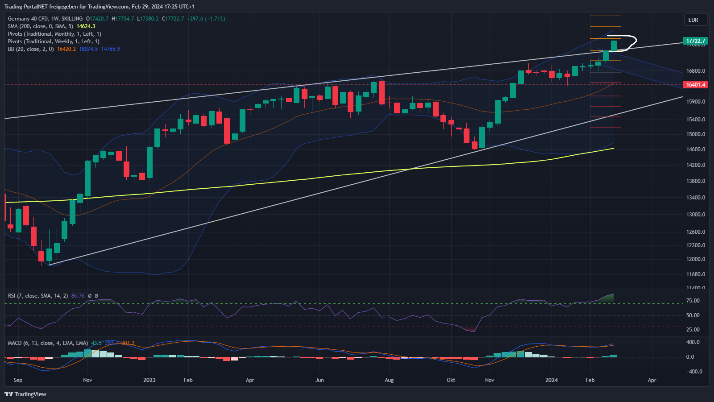Click the 2023 label on time axis
This screenshot has height=402, width=714.
149,380
